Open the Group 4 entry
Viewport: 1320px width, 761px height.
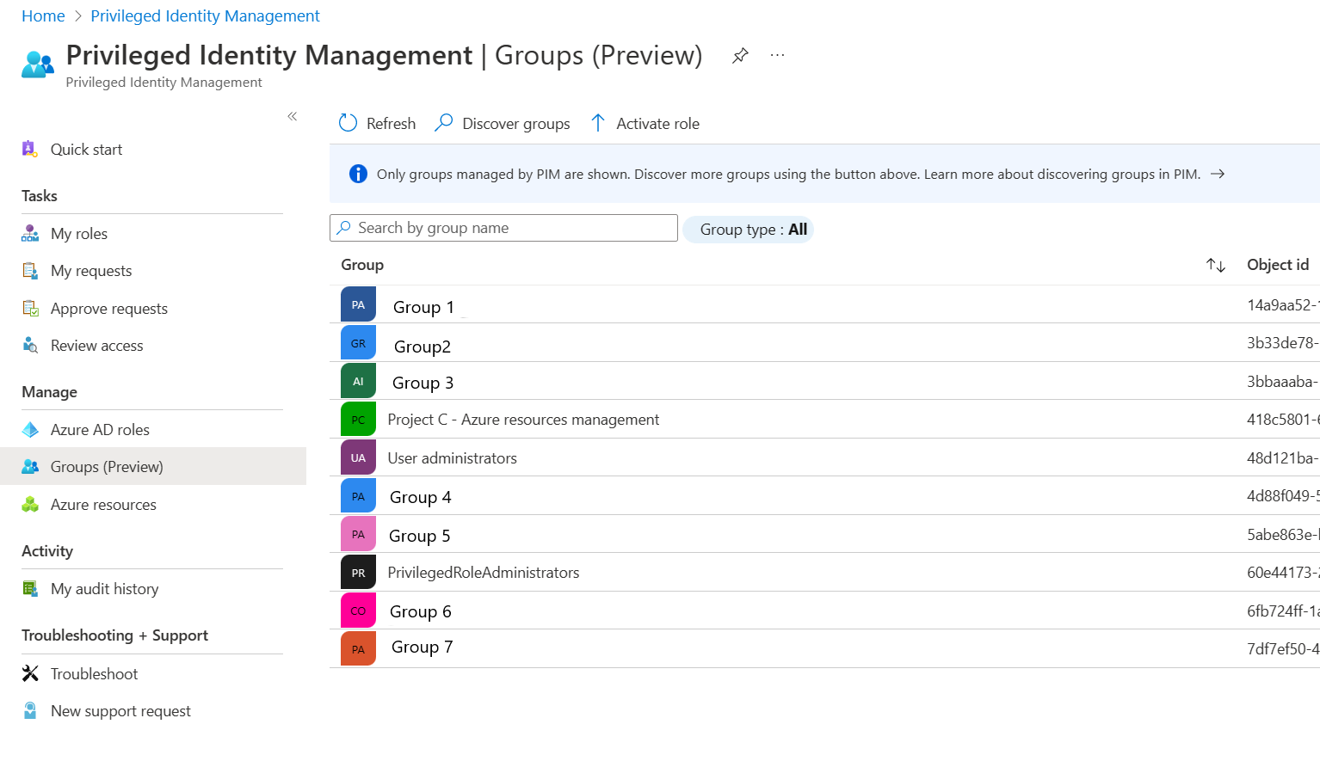[x=420, y=497]
